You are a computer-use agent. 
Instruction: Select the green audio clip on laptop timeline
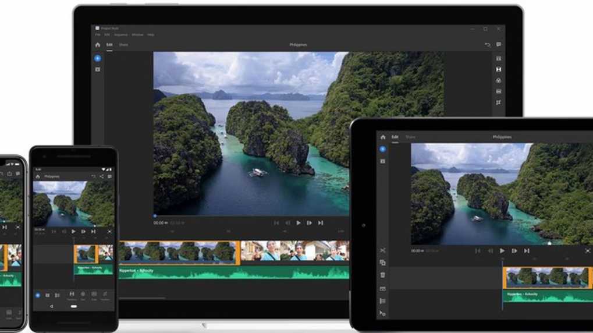pos(234,273)
